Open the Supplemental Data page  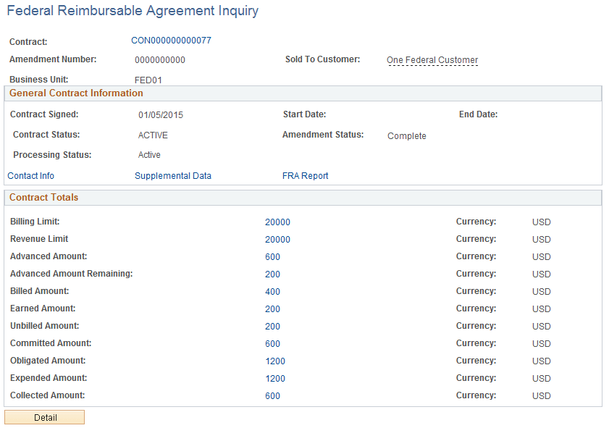pos(172,175)
